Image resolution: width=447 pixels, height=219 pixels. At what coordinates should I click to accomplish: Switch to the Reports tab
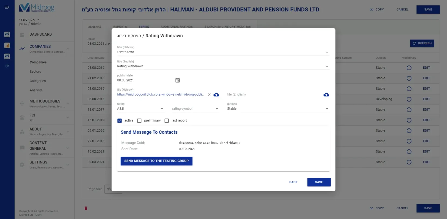pyautogui.click(x=120, y=27)
